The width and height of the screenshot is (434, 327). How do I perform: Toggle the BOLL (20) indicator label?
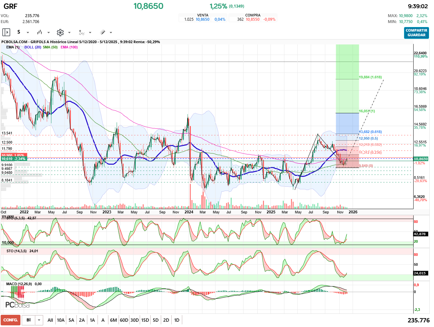33,47
